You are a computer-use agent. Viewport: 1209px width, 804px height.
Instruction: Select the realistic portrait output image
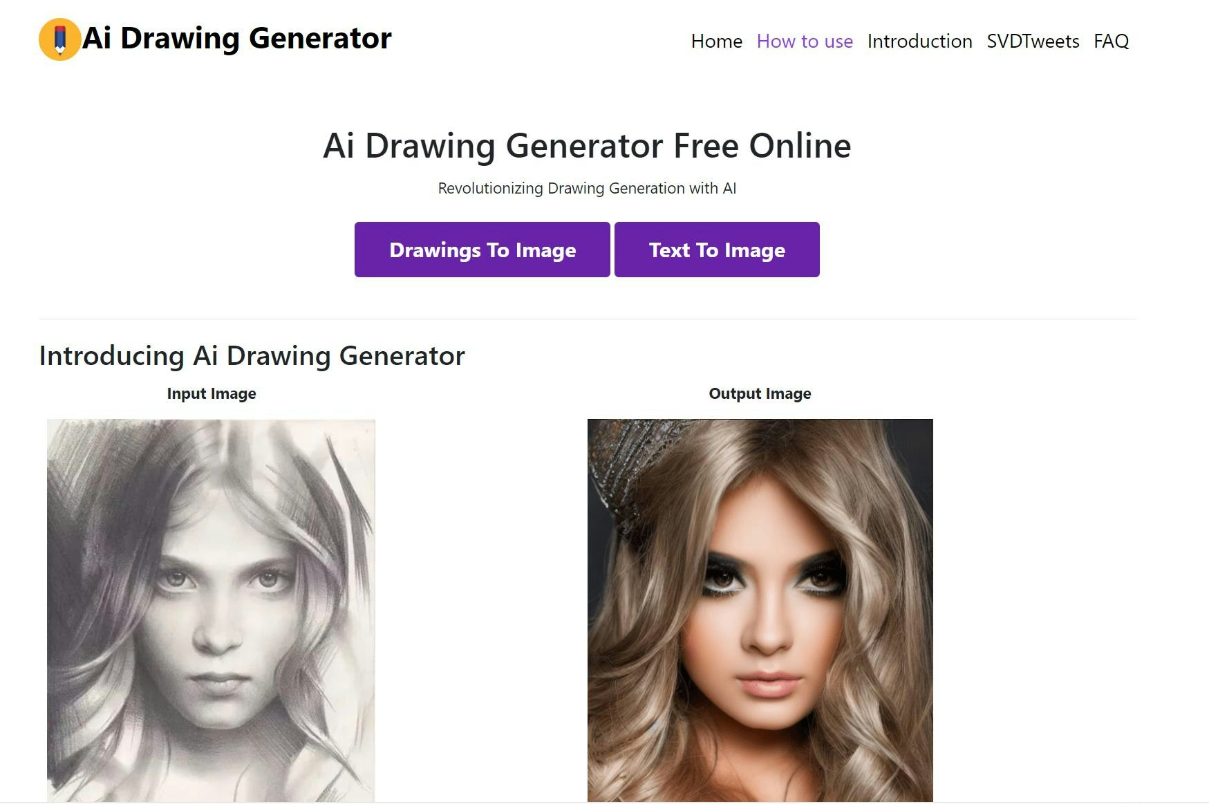point(760,610)
